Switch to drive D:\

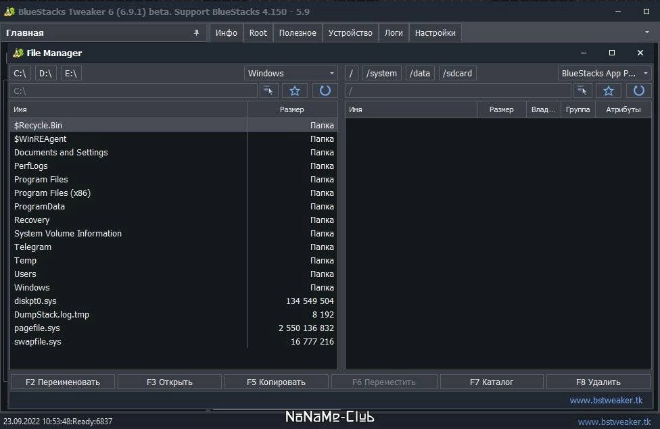(45, 73)
